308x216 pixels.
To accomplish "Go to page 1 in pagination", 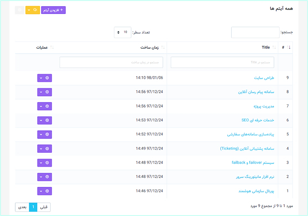I will point(33,207).
